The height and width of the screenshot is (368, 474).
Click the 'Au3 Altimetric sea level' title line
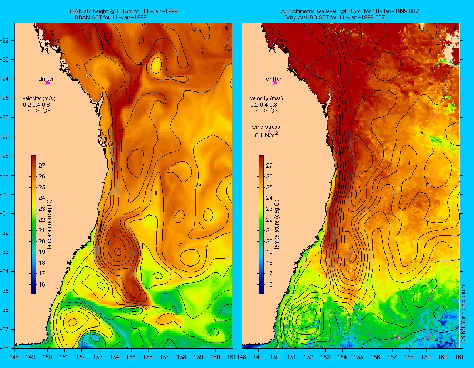350,11
